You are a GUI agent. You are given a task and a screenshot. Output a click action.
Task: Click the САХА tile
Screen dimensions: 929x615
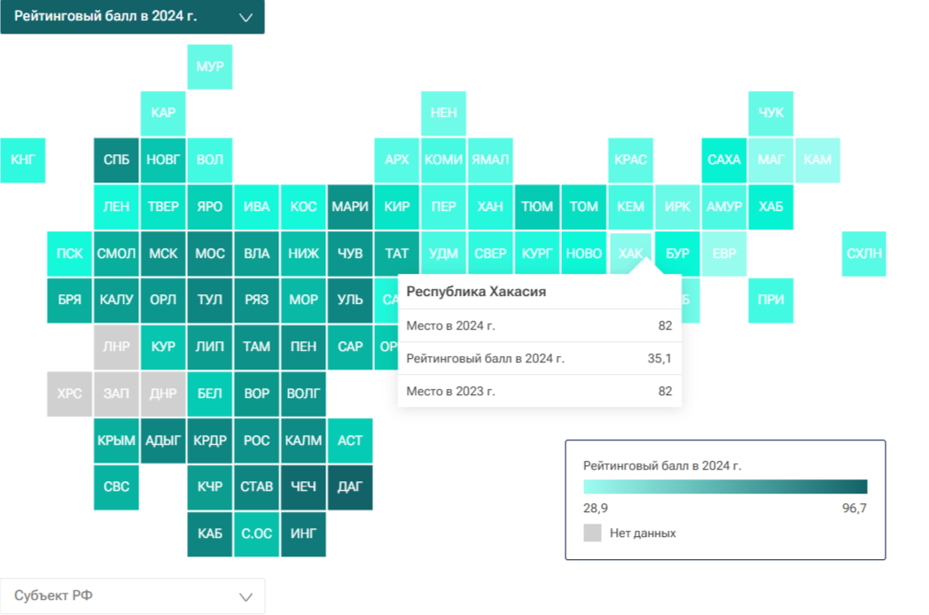tap(724, 160)
